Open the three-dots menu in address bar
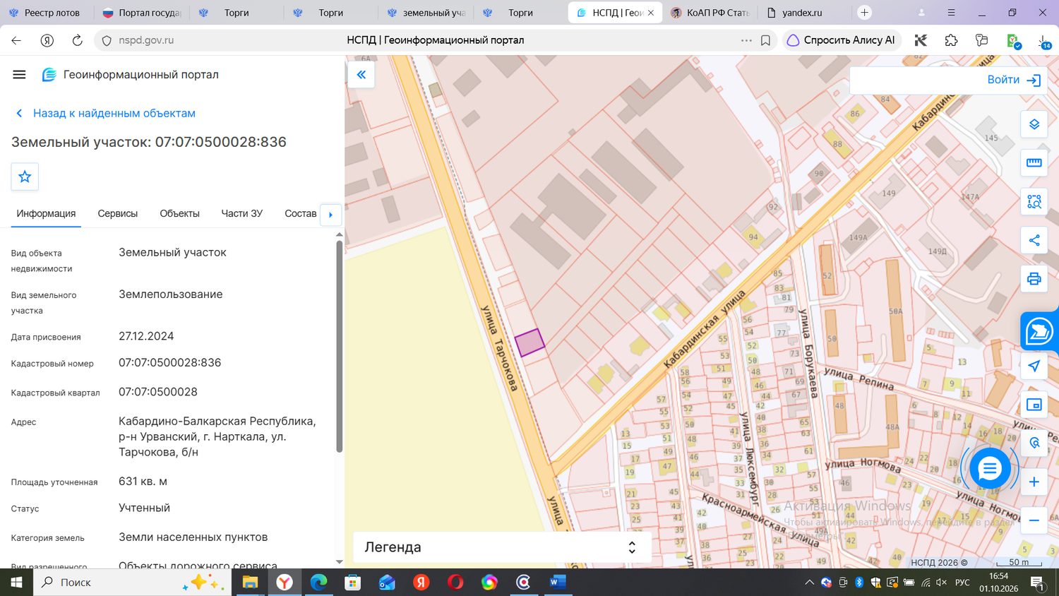The image size is (1059, 596). click(746, 40)
